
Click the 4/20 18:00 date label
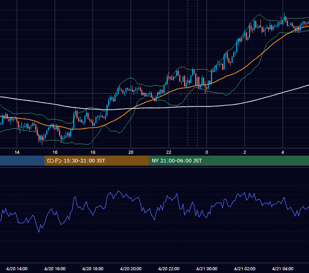[93, 268]
